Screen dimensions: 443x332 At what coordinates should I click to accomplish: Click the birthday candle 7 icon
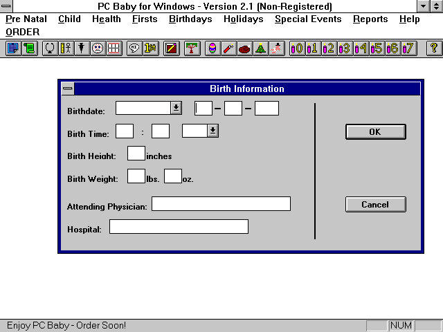pos(408,48)
